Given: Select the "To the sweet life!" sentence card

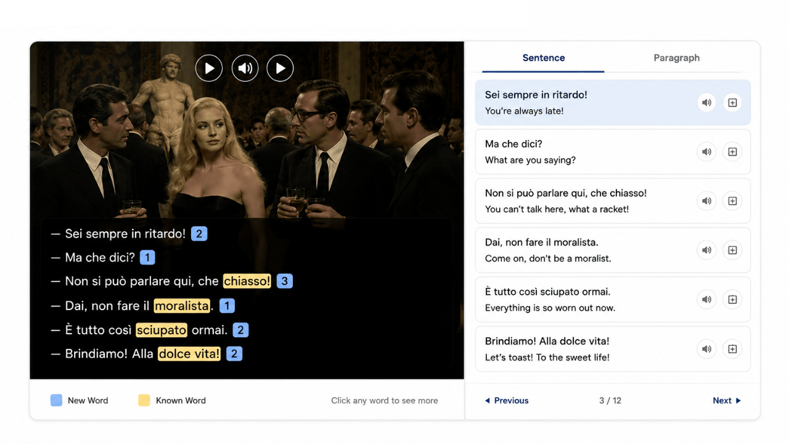Looking at the screenshot, I should (613, 349).
